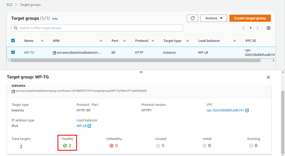Click the Initial clock status icon
Viewport: 285px width, 156px height.
(205, 146)
